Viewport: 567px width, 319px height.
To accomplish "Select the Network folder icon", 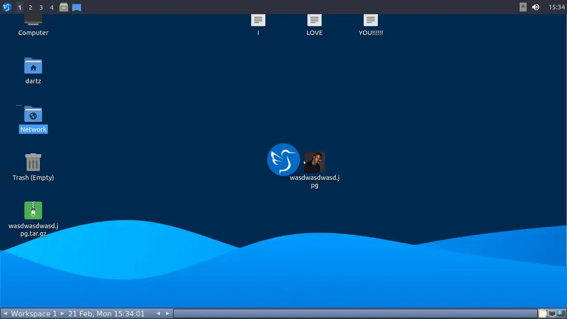I will point(33,114).
